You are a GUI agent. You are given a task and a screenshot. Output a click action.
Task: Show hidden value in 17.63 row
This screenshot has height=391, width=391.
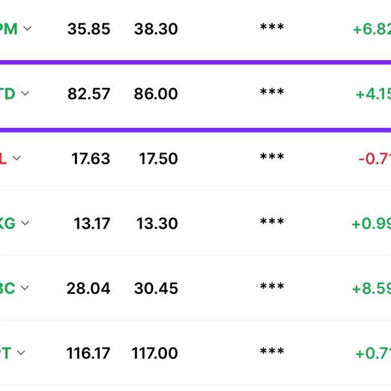[272, 156]
